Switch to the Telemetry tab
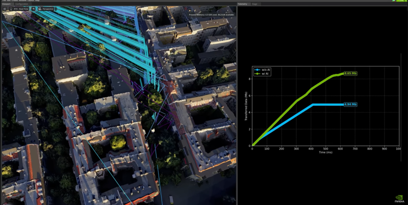The width and height of the screenshot is (408, 205). 243,4
